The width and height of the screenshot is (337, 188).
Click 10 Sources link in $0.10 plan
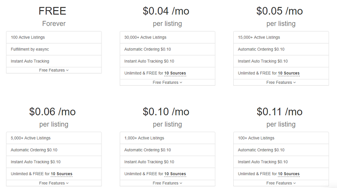pos(175,174)
